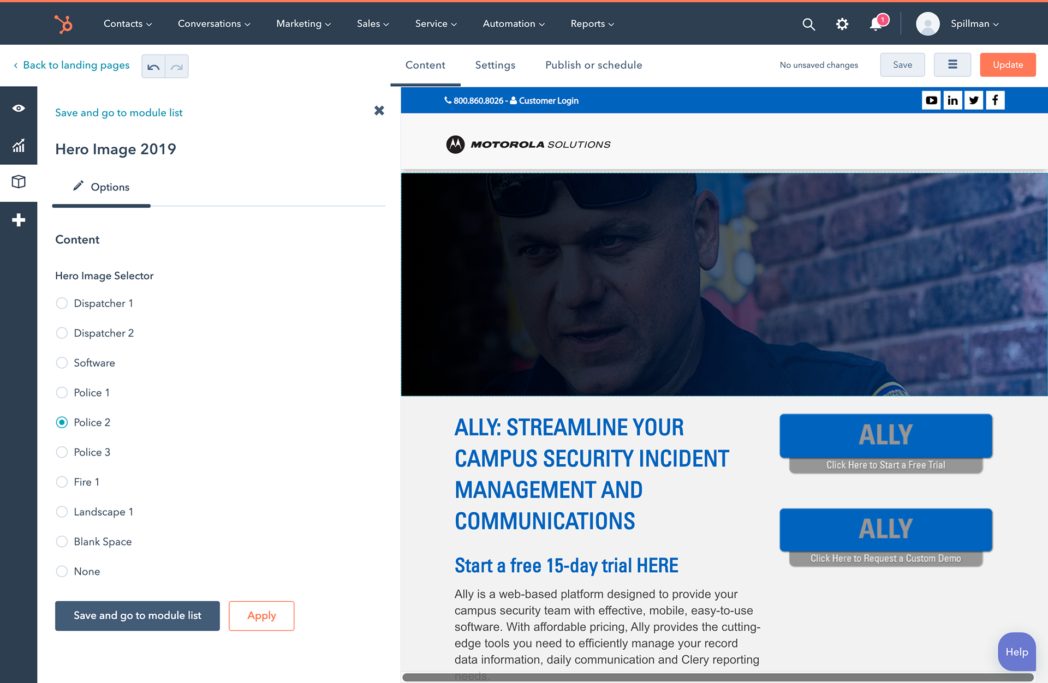Expand the Automation menu
Viewport: 1048px width, 683px height.
(x=514, y=24)
